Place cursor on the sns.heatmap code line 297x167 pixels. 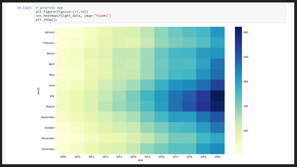pos(73,16)
